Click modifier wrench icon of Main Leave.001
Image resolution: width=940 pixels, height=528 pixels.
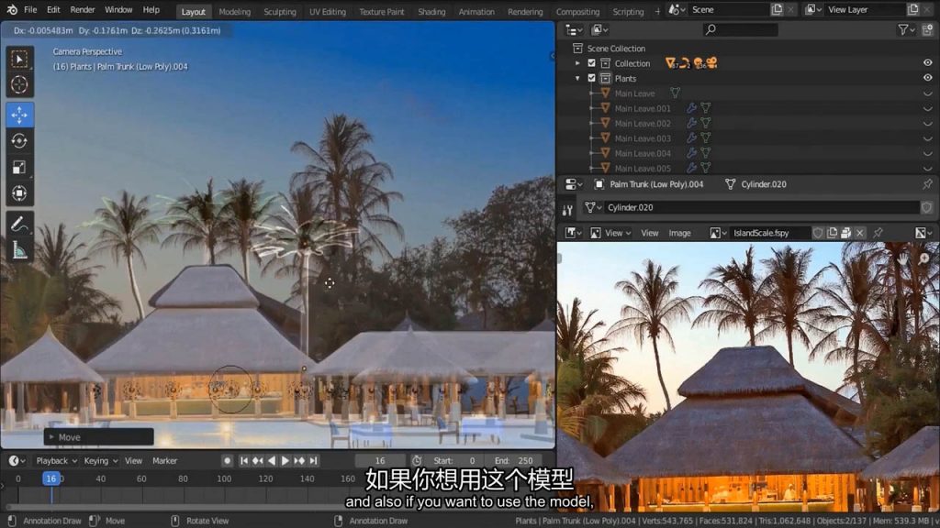coord(691,108)
